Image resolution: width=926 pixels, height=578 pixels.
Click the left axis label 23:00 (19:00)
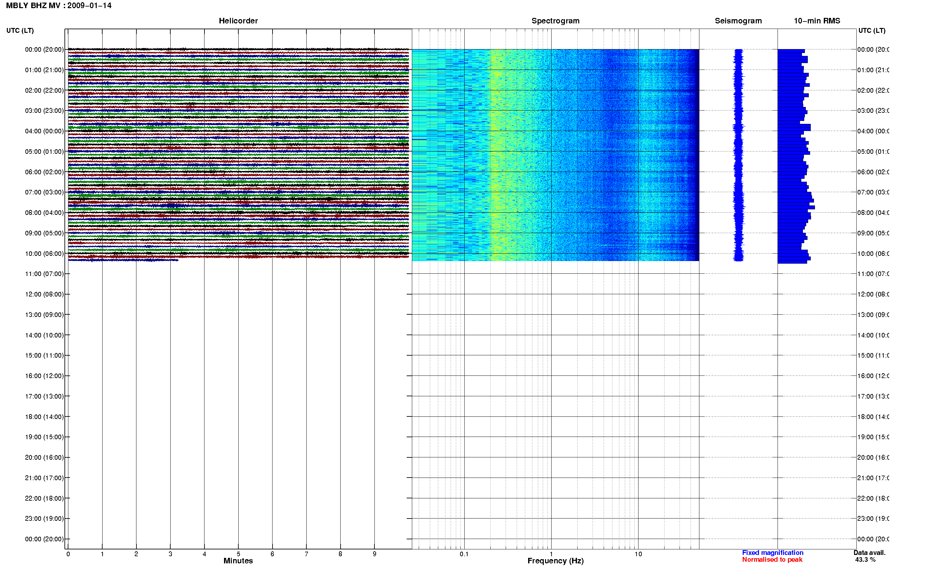coord(44,519)
